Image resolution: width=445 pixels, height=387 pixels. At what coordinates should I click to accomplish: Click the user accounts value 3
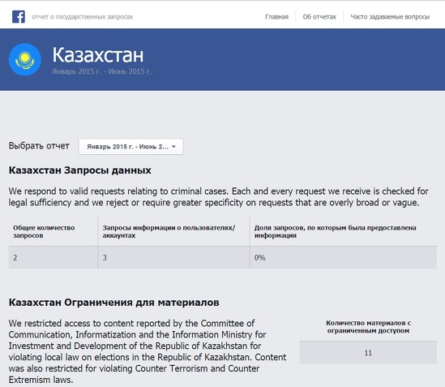click(105, 258)
